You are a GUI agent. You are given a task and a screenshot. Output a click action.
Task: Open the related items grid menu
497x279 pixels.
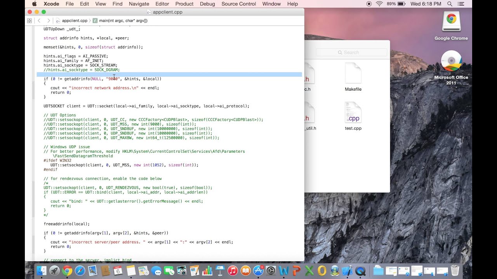[30, 21]
